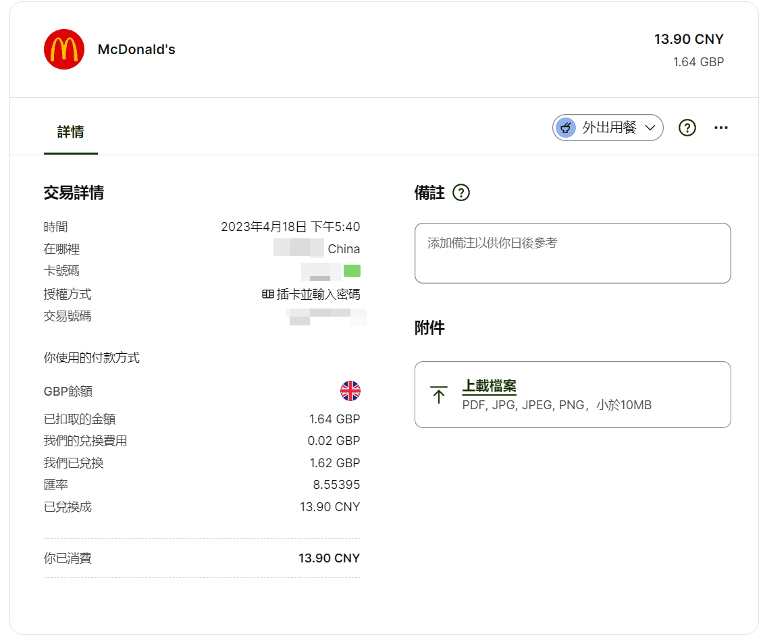Click the 在哪裡 label
The height and width of the screenshot is (636, 763).
click(61, 248)
